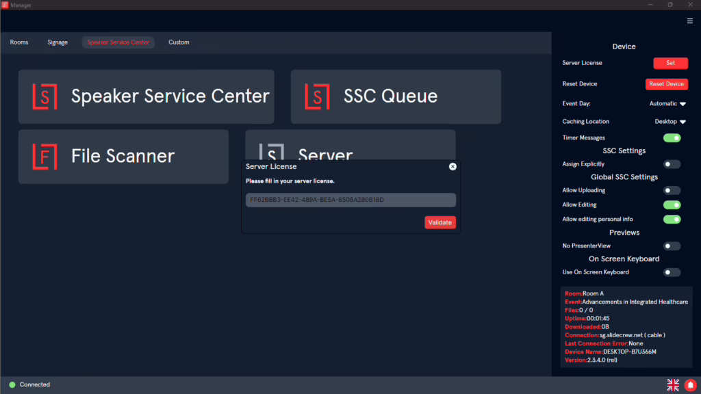
Task: Click the DESKTOP-B7U366M device name
Action: (630, 352)
